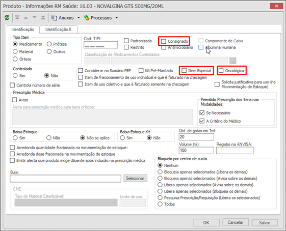Enable Considerar no Sumário PEP
The width and height of the screenshot is (286, 231).
pyautogui.click(x=81, y=70)
